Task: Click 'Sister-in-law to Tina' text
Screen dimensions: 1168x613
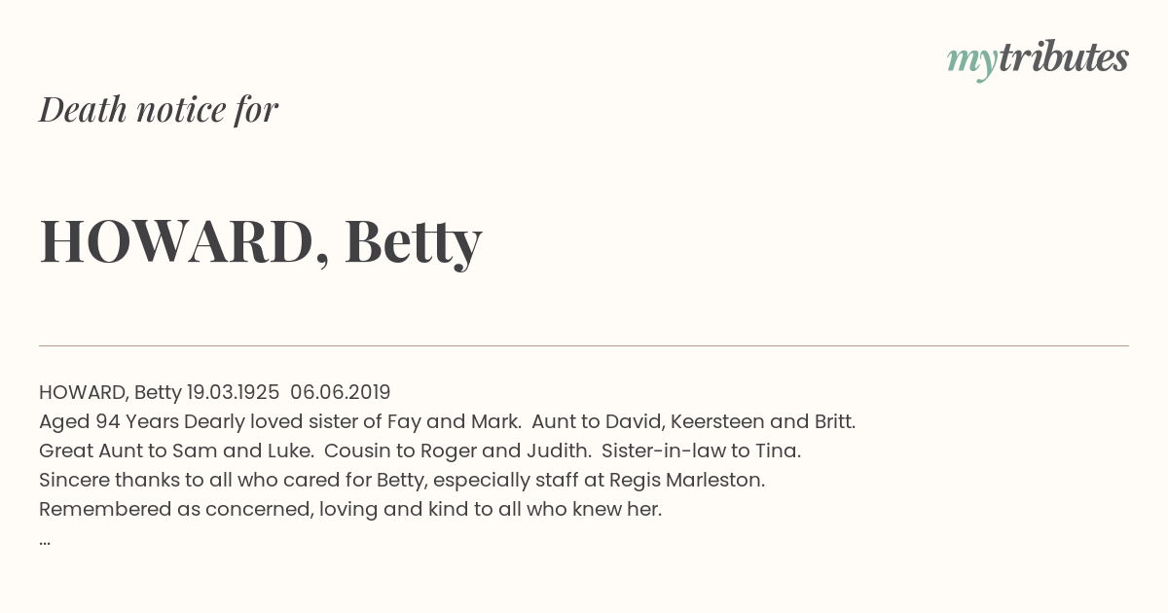Action: (x=701, y=451)
